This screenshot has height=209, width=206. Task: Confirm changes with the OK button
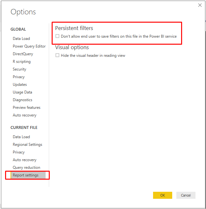[x=163, y=195]
